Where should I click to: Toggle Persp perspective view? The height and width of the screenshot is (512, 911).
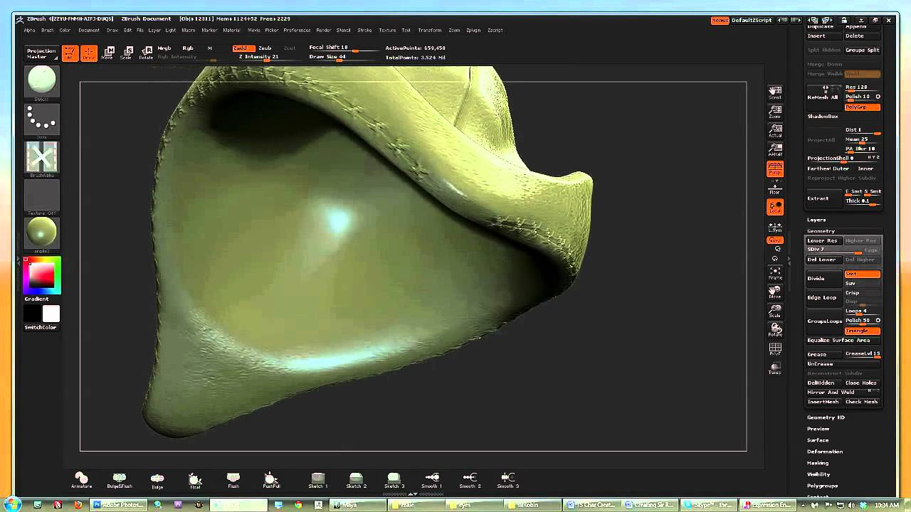coord(775,169)
